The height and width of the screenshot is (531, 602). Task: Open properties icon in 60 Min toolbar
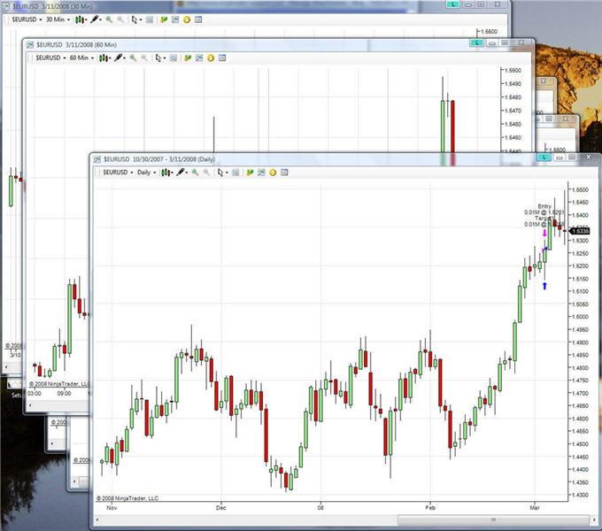pyautogui.click(x=222, y=58)
